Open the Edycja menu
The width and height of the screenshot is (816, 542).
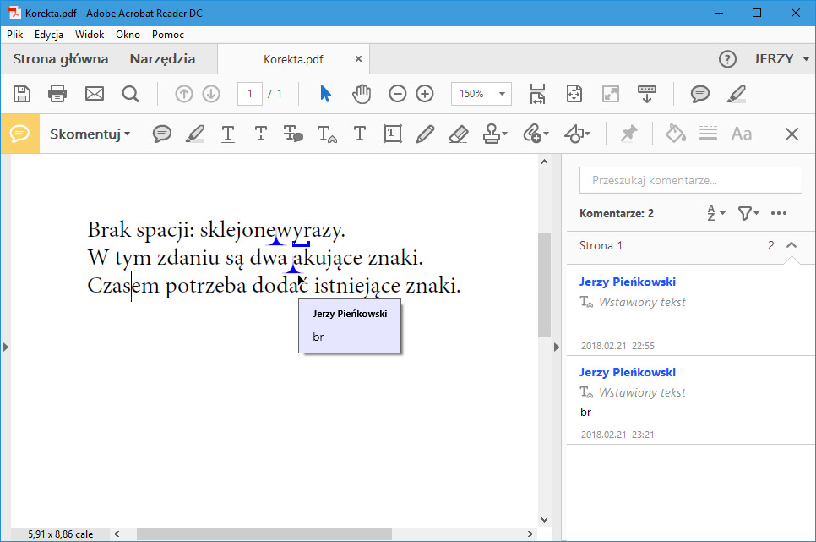pos(49,35)
